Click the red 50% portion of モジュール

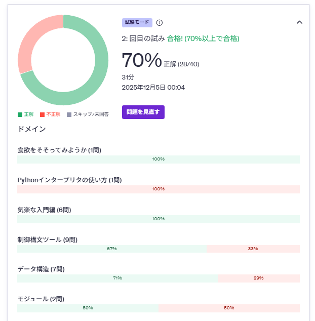(x=229, y=308)
